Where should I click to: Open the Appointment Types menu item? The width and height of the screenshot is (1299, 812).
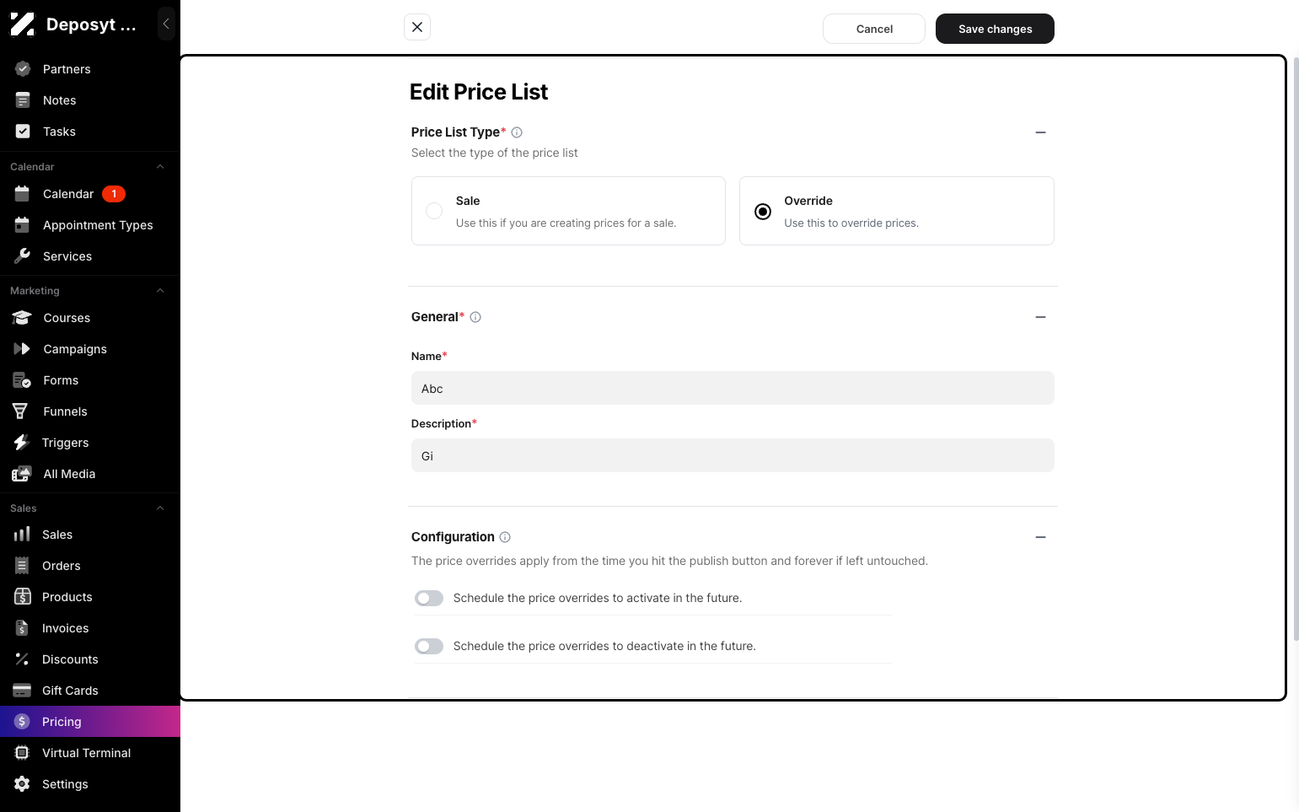[90, 225]
